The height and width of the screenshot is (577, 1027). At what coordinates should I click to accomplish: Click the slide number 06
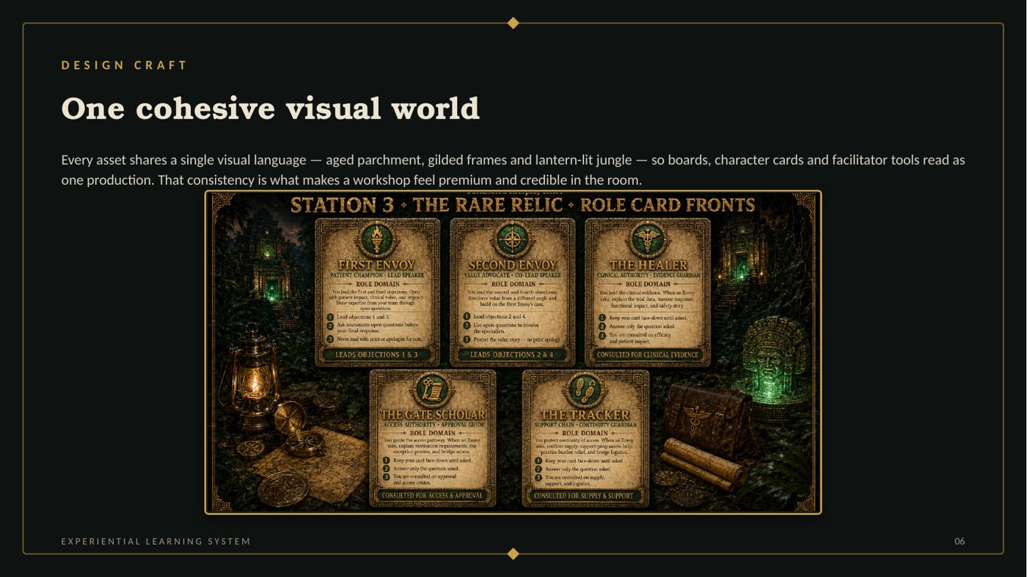960,542
